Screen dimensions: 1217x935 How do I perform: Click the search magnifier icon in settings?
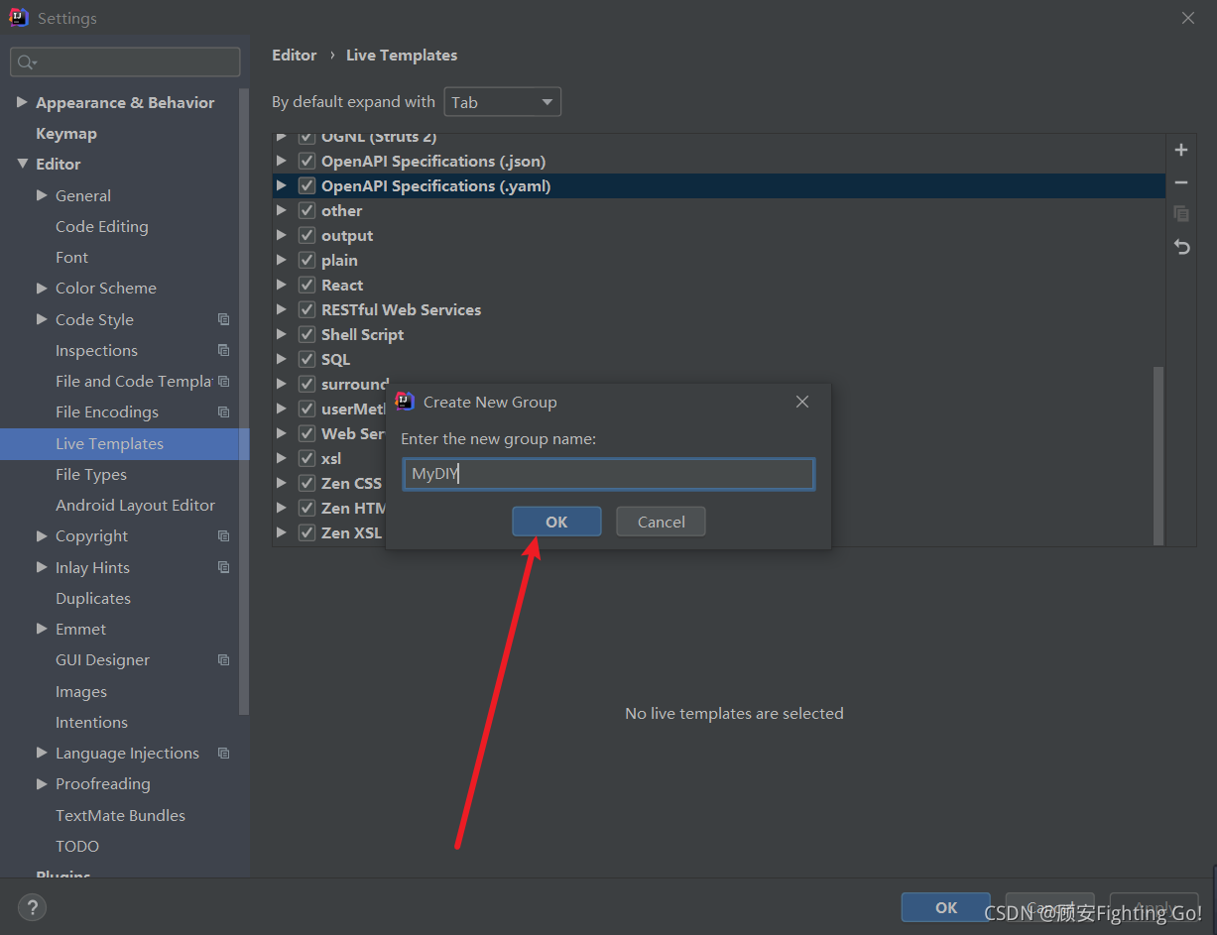pos(27,62)
